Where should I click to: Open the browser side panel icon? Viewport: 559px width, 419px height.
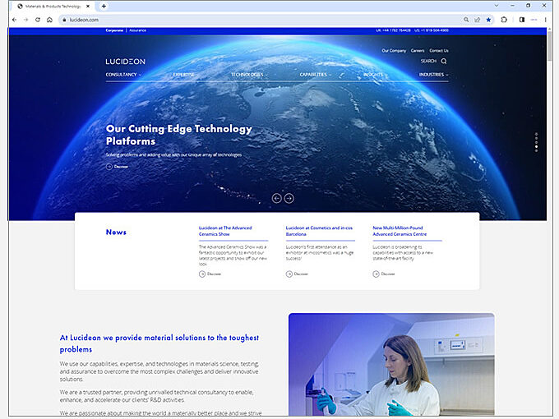click(x=522, y=20)
